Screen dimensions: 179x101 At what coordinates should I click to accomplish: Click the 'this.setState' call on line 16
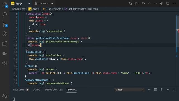57,59
